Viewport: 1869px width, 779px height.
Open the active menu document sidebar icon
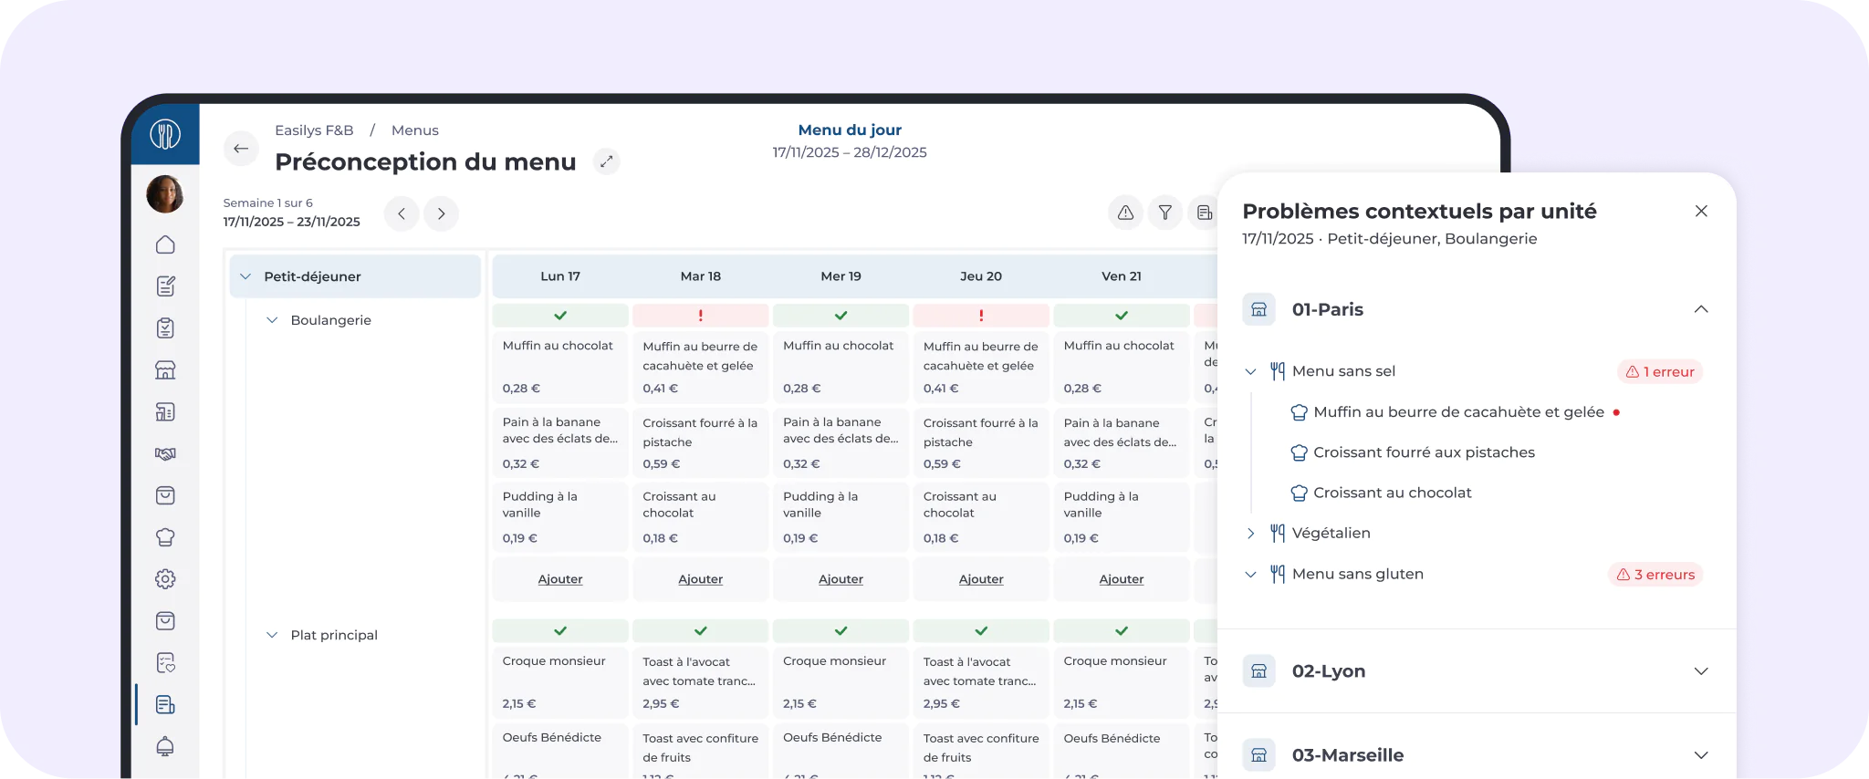165,704
